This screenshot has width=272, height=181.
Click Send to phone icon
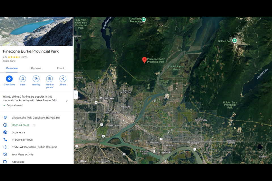[x=49, y=79]
